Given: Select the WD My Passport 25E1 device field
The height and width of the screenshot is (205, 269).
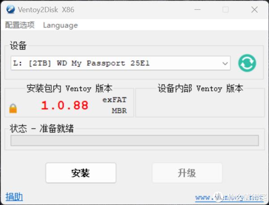Looking at the screenshot, I should 121,63.
